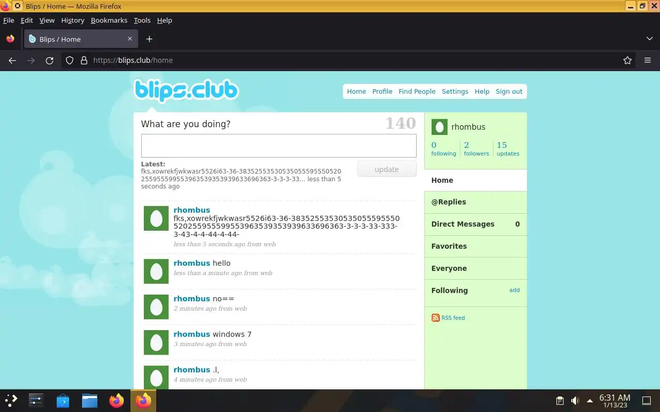Click Firefox View pinned icon

tap(10, 39)
